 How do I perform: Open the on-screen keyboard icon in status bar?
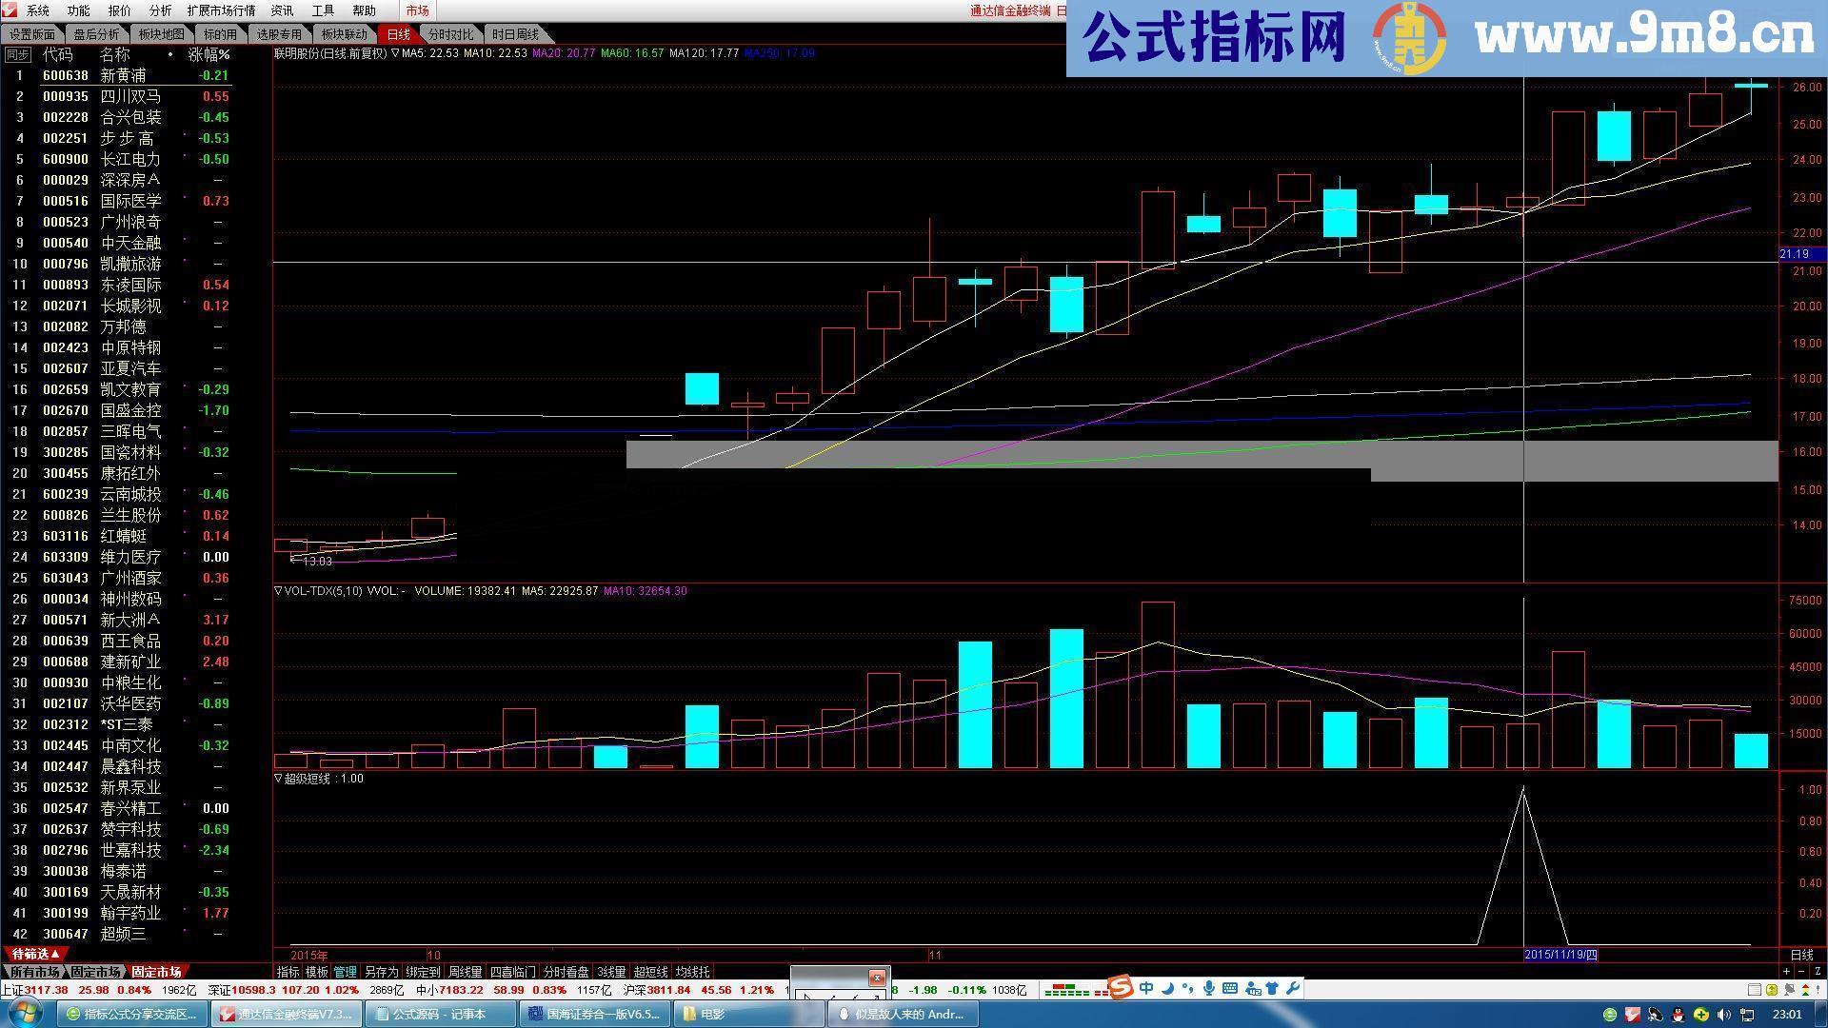click(1231, 989)
